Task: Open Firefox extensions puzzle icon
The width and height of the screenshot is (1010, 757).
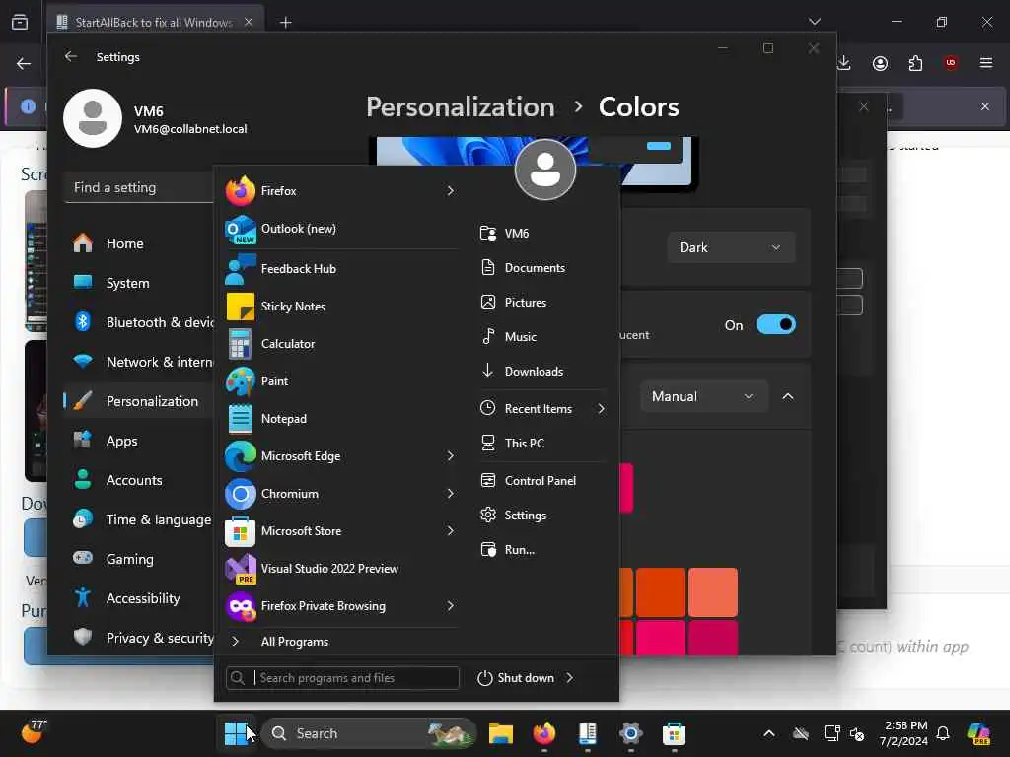Action: pos(915,63)
